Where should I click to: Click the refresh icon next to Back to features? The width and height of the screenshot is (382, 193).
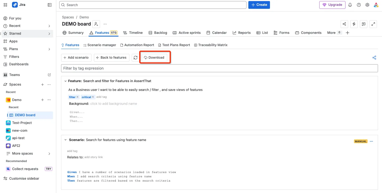point(136,58)
